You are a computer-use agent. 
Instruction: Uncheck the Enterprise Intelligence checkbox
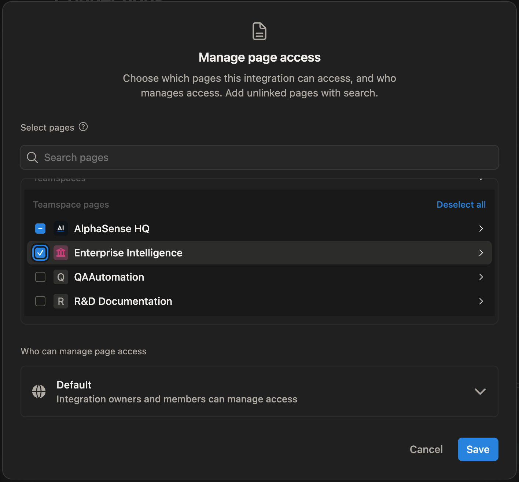click(40, 253)
